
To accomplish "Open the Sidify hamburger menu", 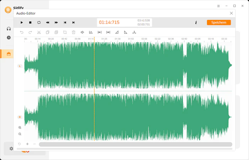I will (x=218, y=6).
